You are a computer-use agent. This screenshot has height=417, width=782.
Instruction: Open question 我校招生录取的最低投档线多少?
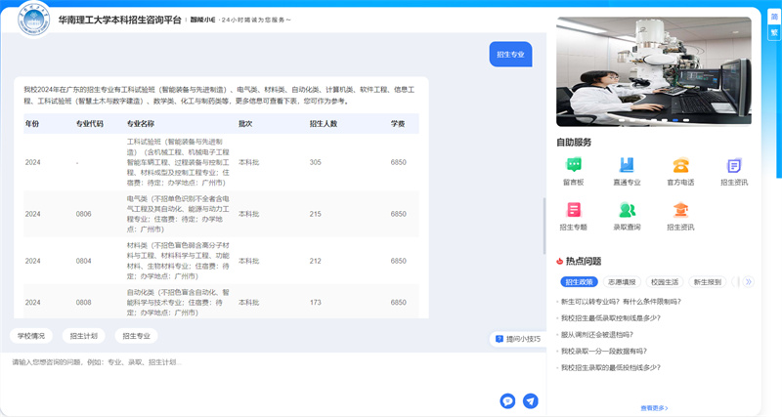pos(610,367)
